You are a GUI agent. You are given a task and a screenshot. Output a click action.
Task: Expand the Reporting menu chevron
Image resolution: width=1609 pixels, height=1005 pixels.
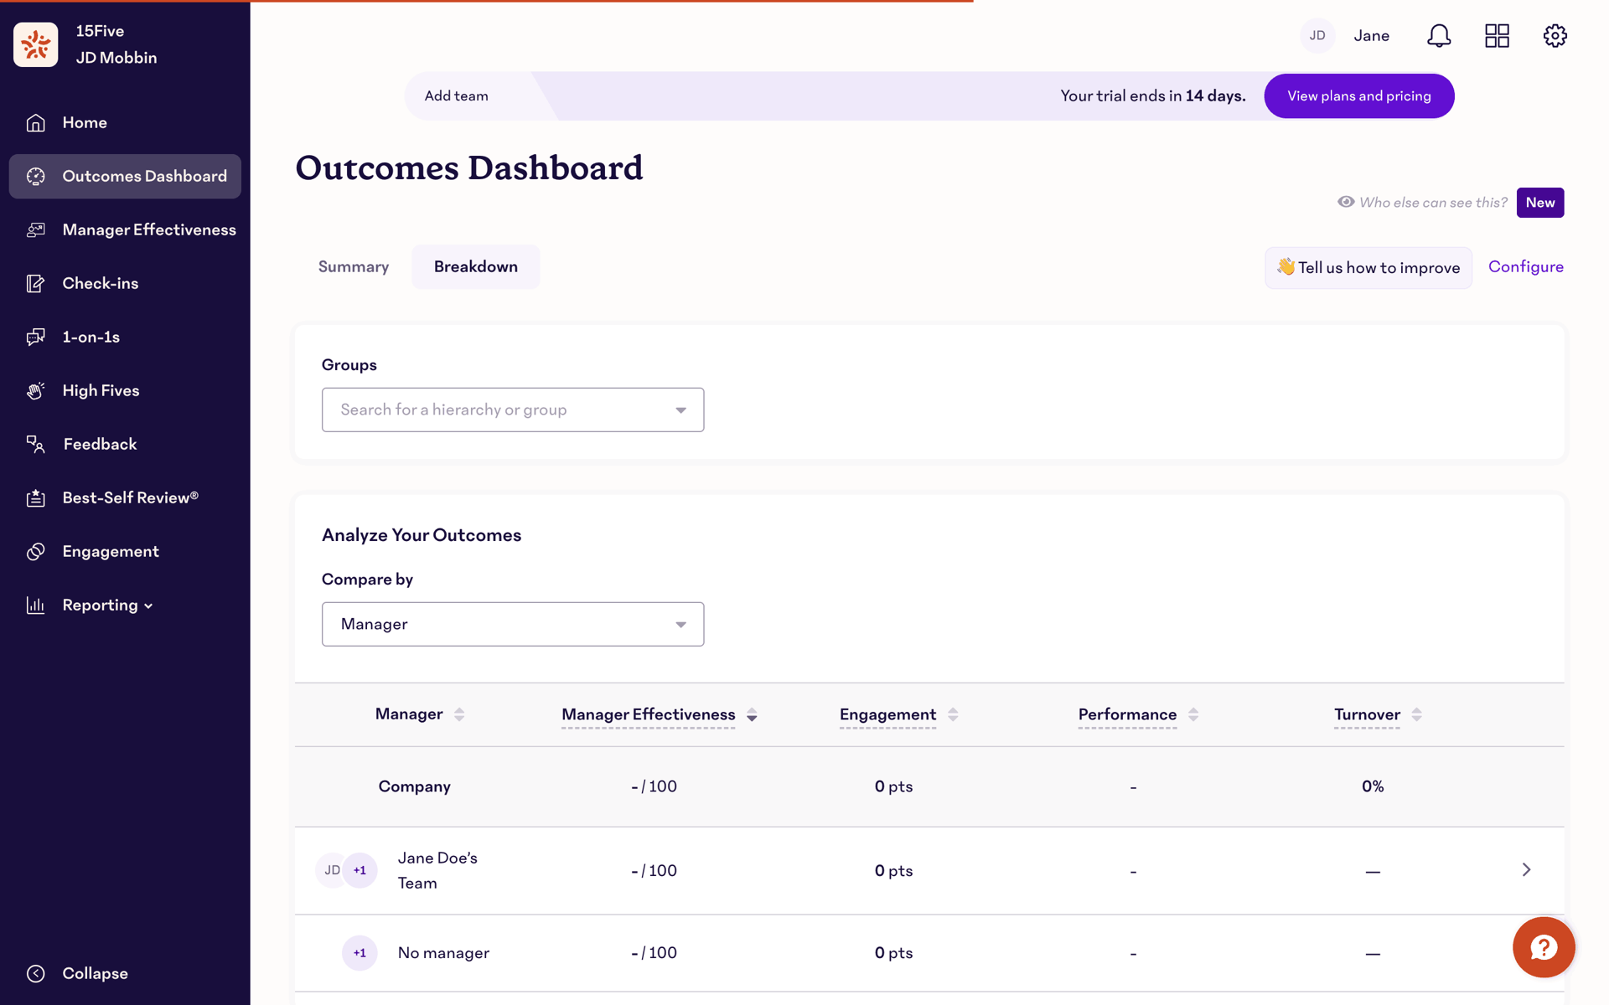point(148,606)
